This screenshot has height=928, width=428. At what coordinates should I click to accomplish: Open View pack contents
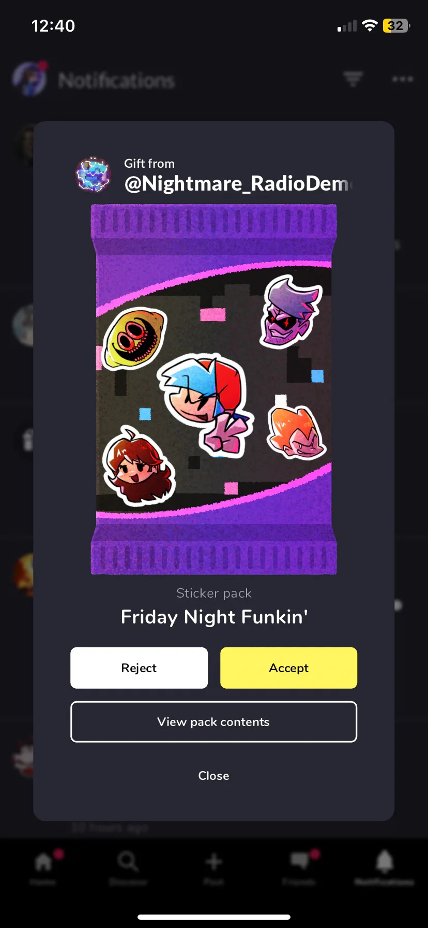coord(213,721)
